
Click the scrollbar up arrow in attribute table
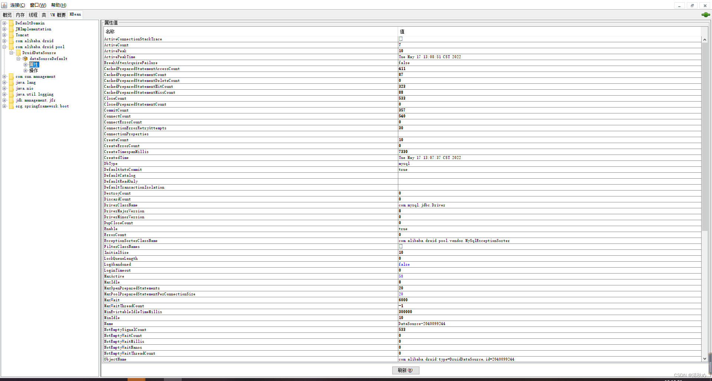point(705,39)
